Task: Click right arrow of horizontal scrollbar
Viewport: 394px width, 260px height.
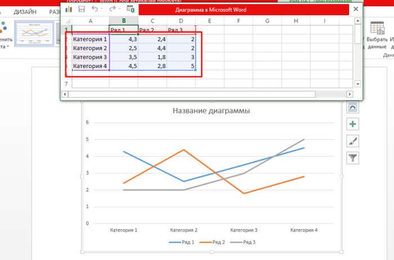Action: (350, 94)
